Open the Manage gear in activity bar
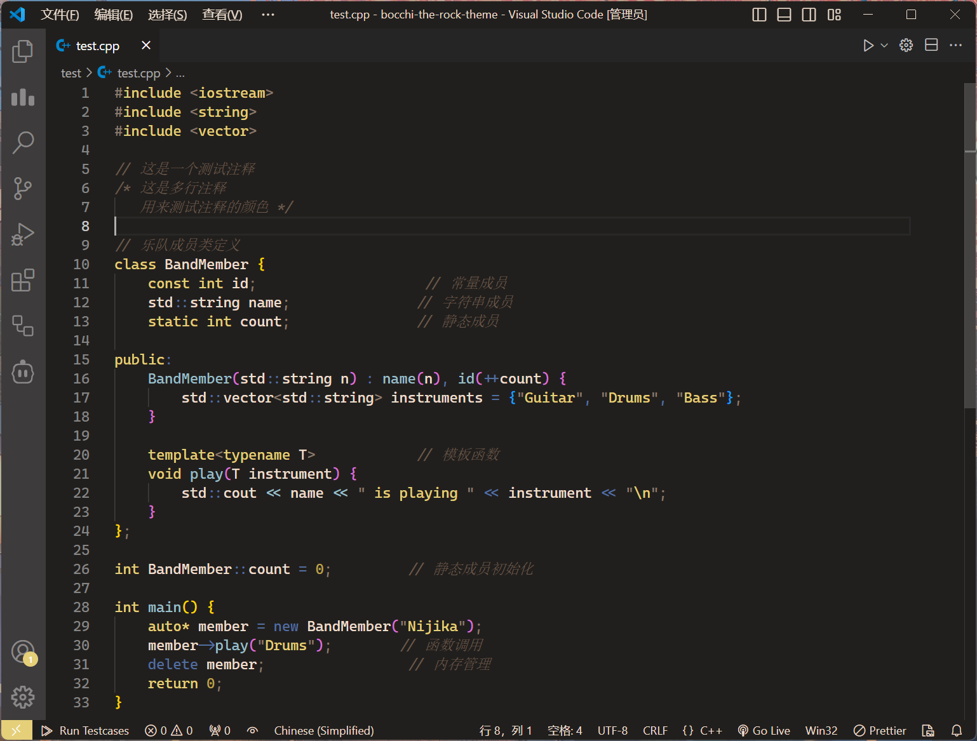Viewport: 977px width, 741px height. 23,697
